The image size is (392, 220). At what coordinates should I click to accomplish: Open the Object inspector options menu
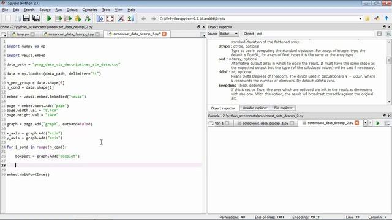[388, 34]
